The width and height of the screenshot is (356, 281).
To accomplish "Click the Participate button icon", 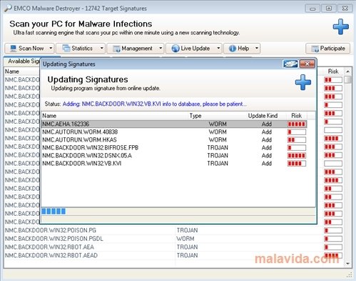I will [315, 49].
